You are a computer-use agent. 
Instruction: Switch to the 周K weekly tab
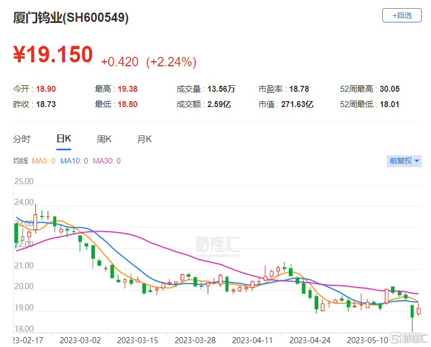click(x=104, y=139)
